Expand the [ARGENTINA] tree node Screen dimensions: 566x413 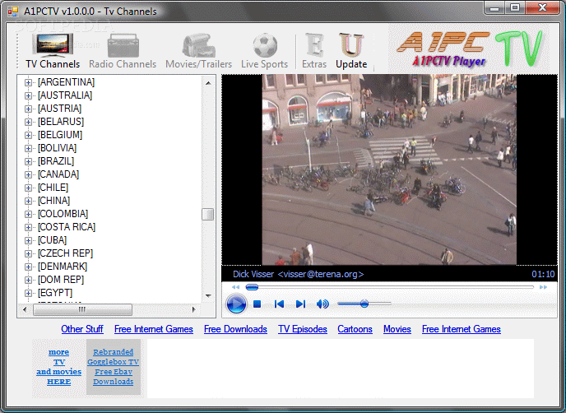(x=28, y=82)
